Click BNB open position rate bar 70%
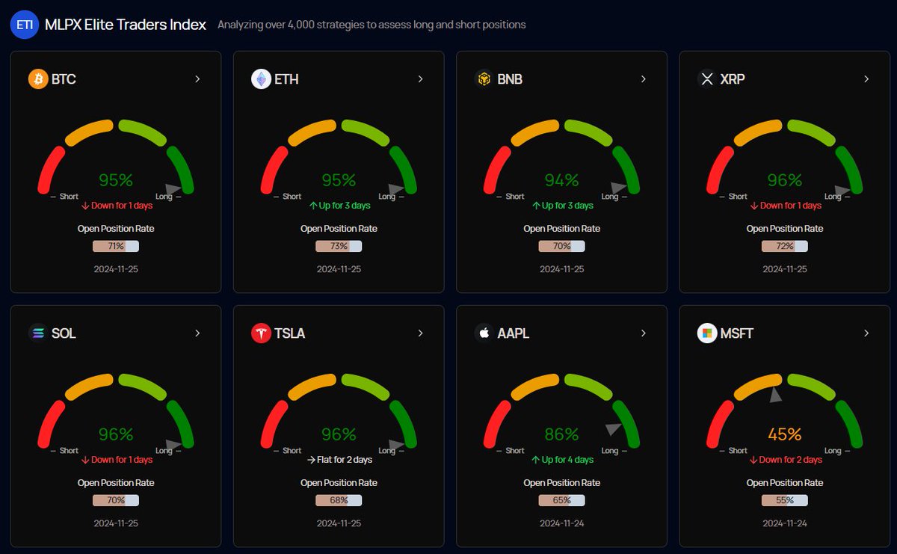 561,246
